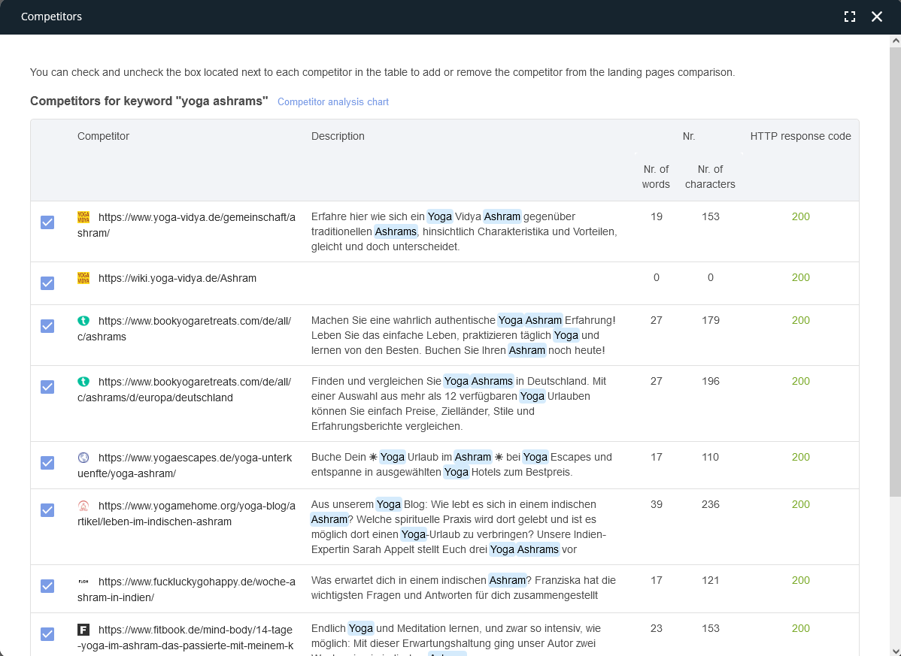Toggle the yogaescapes.de competitor checkbox

[47, 462]
